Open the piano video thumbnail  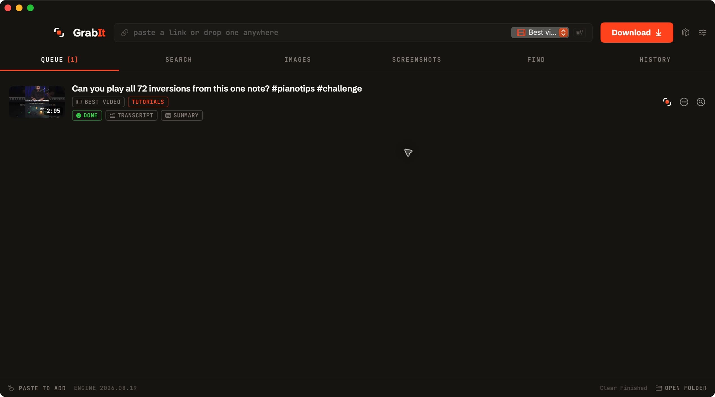(37, 102)
